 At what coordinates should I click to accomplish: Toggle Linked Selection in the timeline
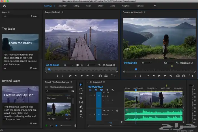101,90
